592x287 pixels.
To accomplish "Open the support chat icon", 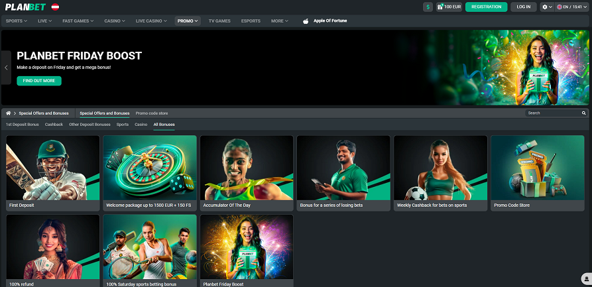I will 586,279.
